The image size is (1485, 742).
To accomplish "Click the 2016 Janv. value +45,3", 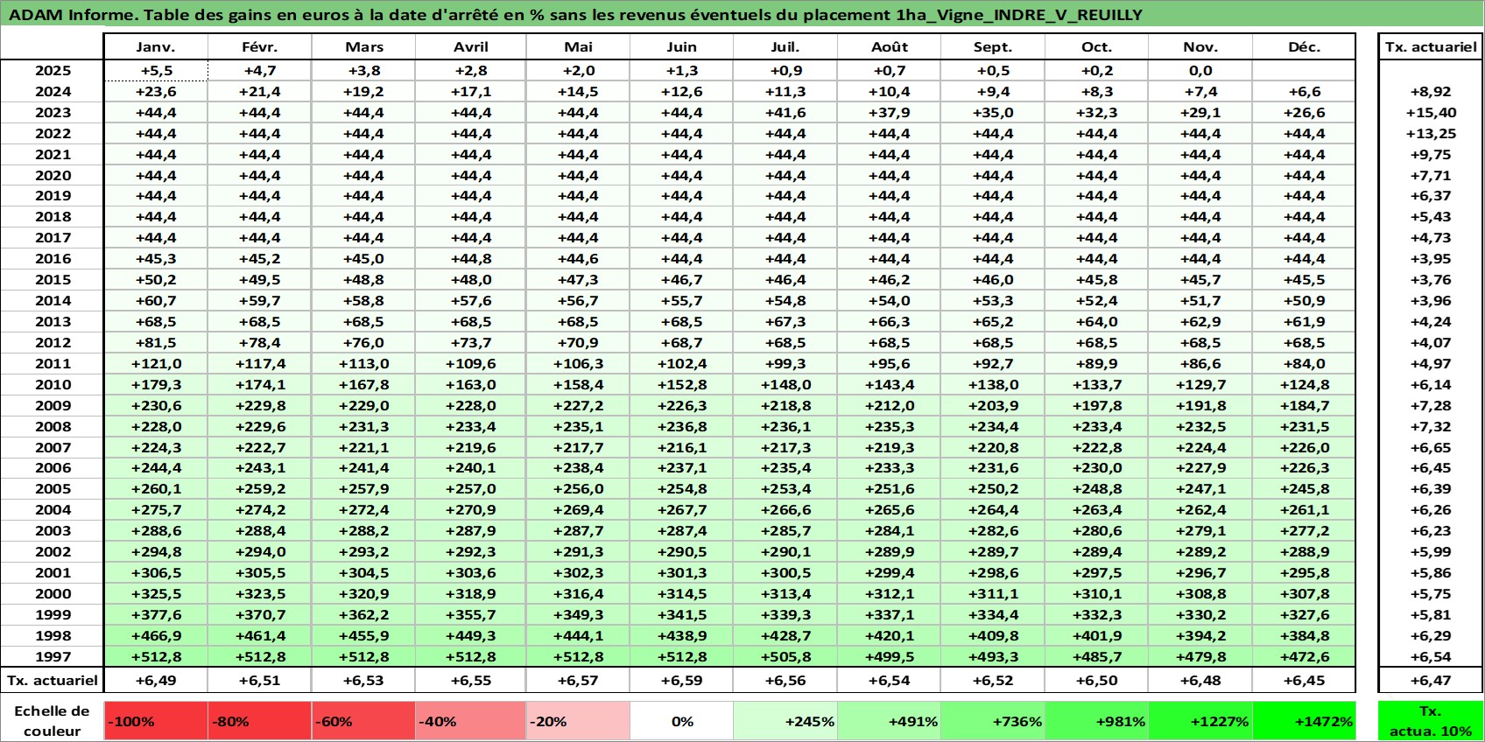I will (156, 258).
